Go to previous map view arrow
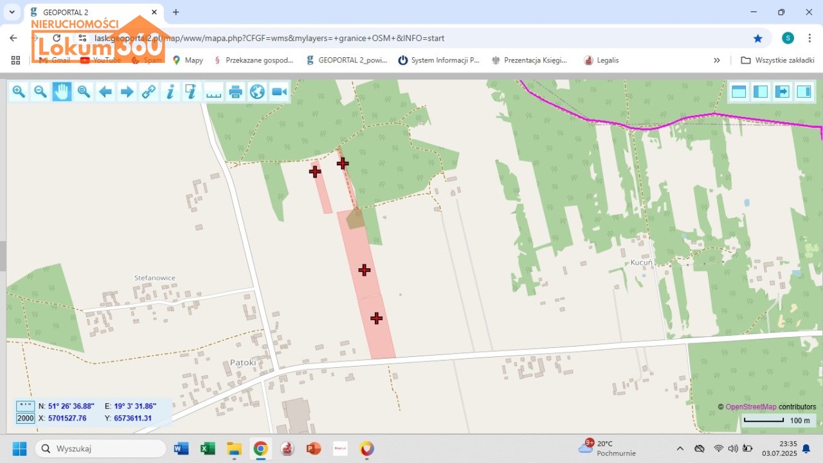823x463 pixels. [105, 92]
